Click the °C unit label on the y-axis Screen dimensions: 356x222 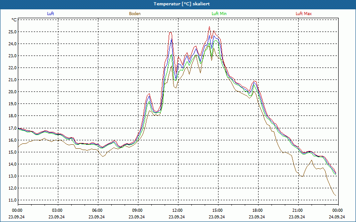tap(14, 20)
